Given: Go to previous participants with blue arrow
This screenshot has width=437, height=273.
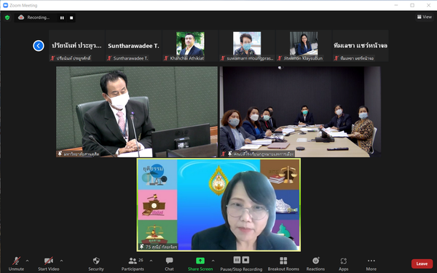Looking at the screenshot, I should (39, 46).
